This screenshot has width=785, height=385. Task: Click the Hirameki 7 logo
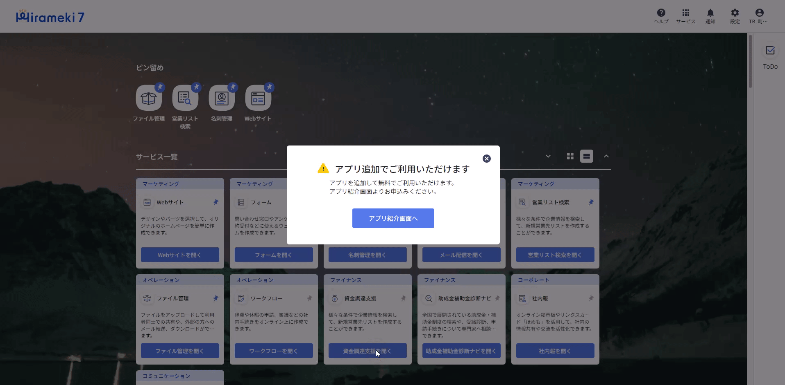[x=50, y=16]
